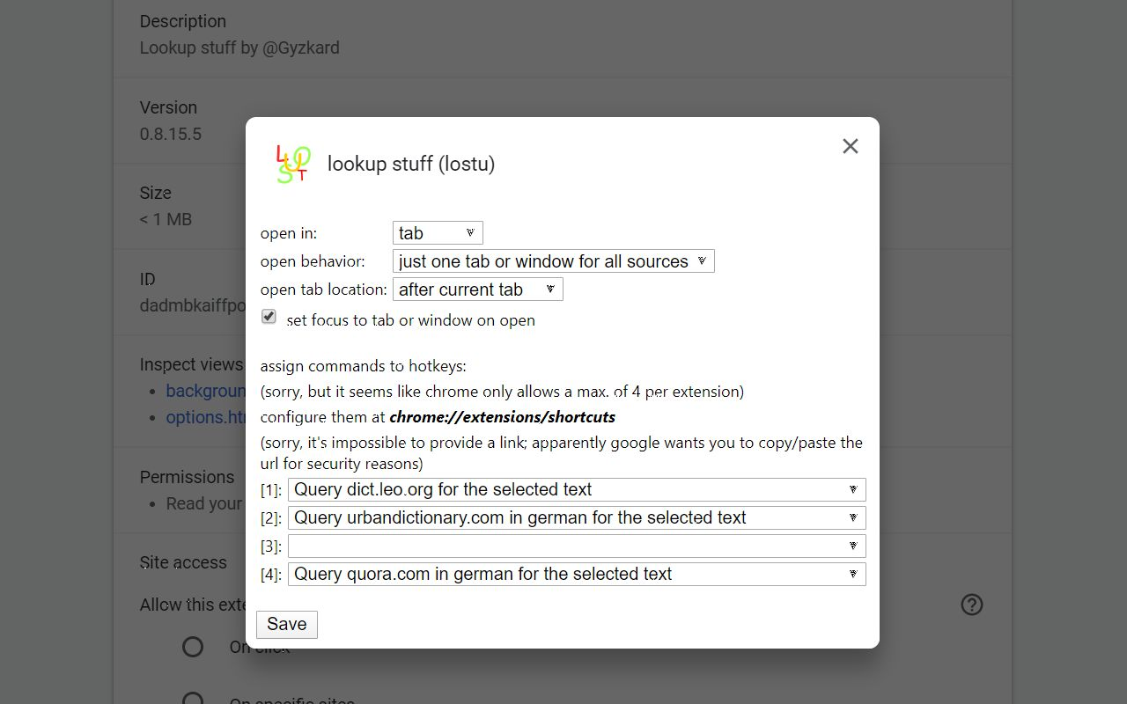Click the 'Permissions' heading
This screenshot has width=1127, height=704.
(x=188, y=477)
